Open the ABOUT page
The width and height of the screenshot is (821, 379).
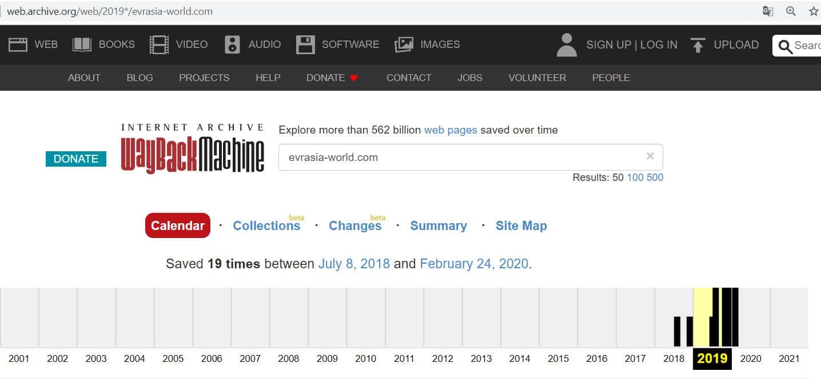coord(84,78)
